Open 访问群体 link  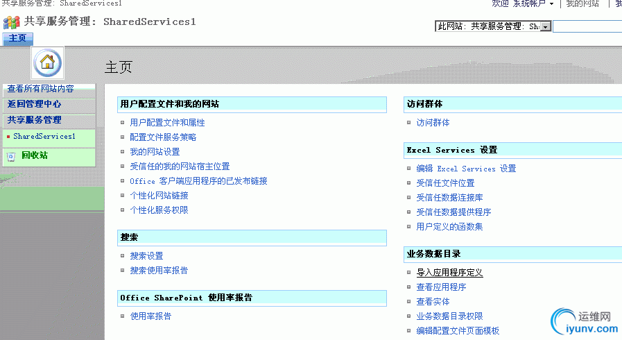433,123
